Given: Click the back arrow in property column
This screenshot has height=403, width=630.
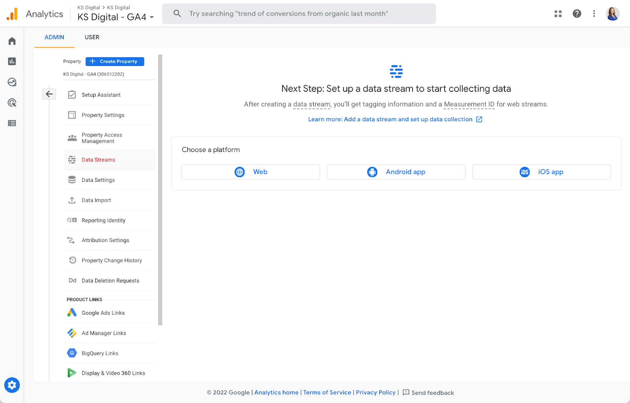Looking at the screenshot, I should (49, 94).
